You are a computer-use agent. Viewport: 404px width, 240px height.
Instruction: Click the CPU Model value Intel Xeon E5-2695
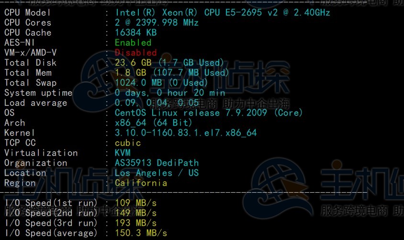pos(222,12)
